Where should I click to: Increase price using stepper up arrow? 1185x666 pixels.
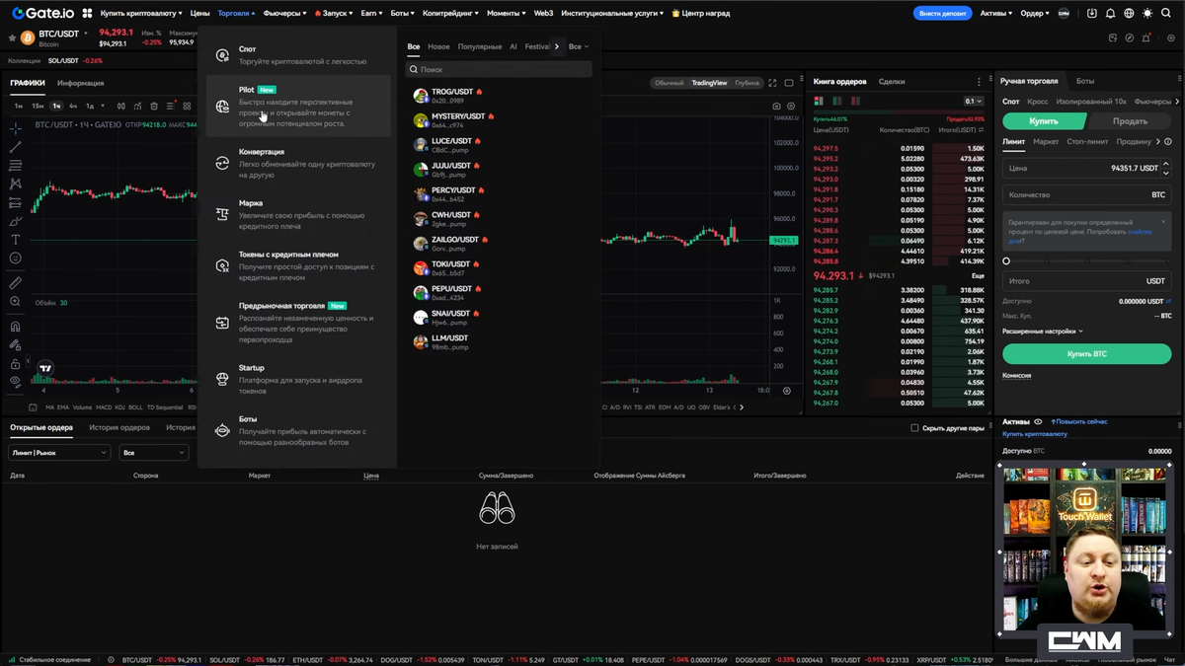point(1165,165)
